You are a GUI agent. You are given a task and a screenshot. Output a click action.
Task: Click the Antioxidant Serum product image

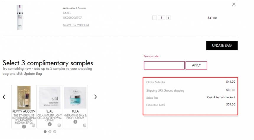coord(20,17)
